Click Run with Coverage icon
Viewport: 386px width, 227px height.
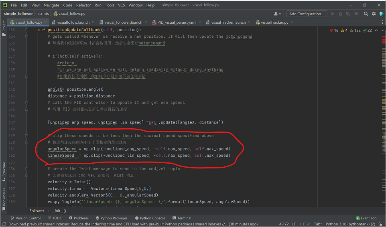point(348,14)
